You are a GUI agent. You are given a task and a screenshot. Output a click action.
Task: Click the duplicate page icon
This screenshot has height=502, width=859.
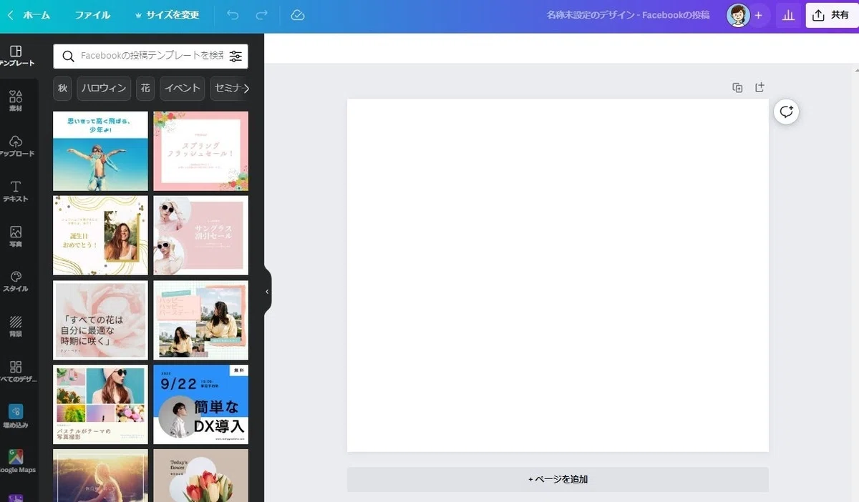coord(737,87)
